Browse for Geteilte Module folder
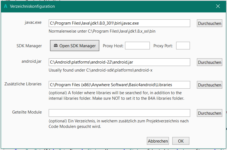 tap(210, 113)
